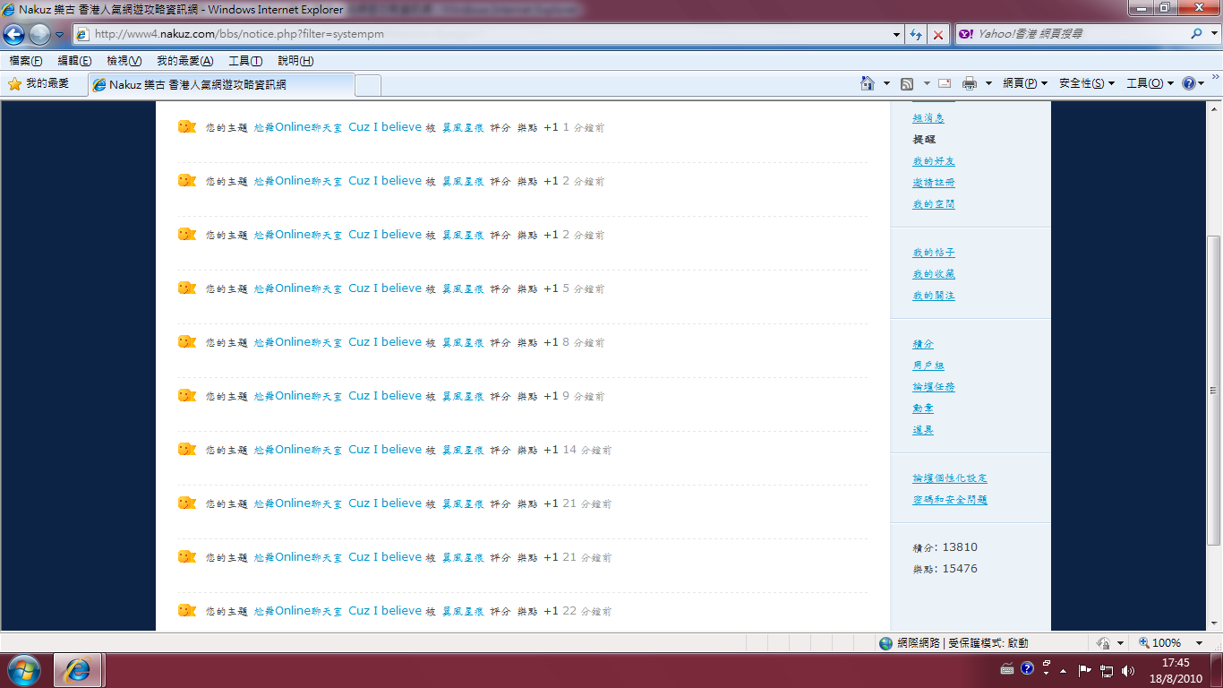The image size is (1223, 688).
Task: Click the Read Mail envelope icon
Action: point(945,83)
